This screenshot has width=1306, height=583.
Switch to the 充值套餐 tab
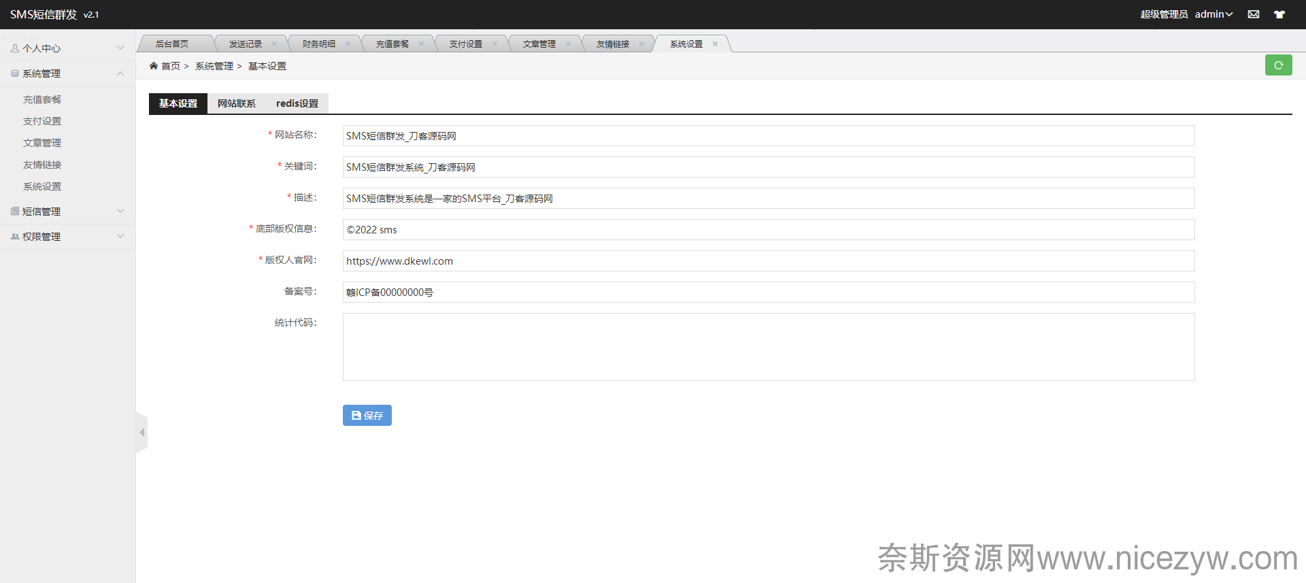pyautogui.click(x=392, y=44)
